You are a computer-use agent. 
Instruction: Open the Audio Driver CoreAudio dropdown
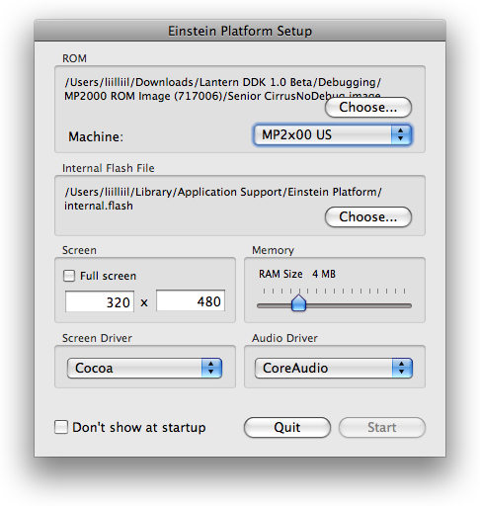[x=334, y=368]
